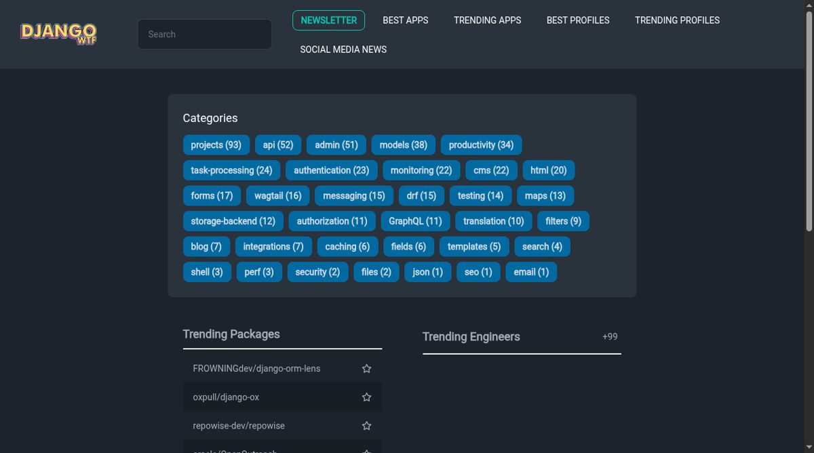Open Best Profiles page
This screenshot has width=814, height=453.
click(x=578, y=20)
